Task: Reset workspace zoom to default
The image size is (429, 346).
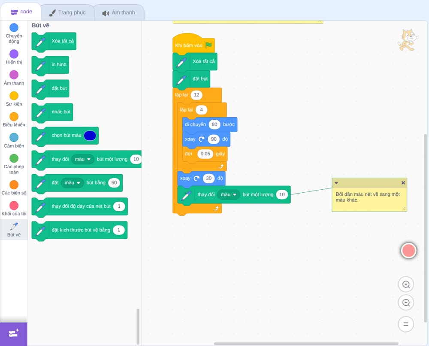Action: tap(406, 324)
